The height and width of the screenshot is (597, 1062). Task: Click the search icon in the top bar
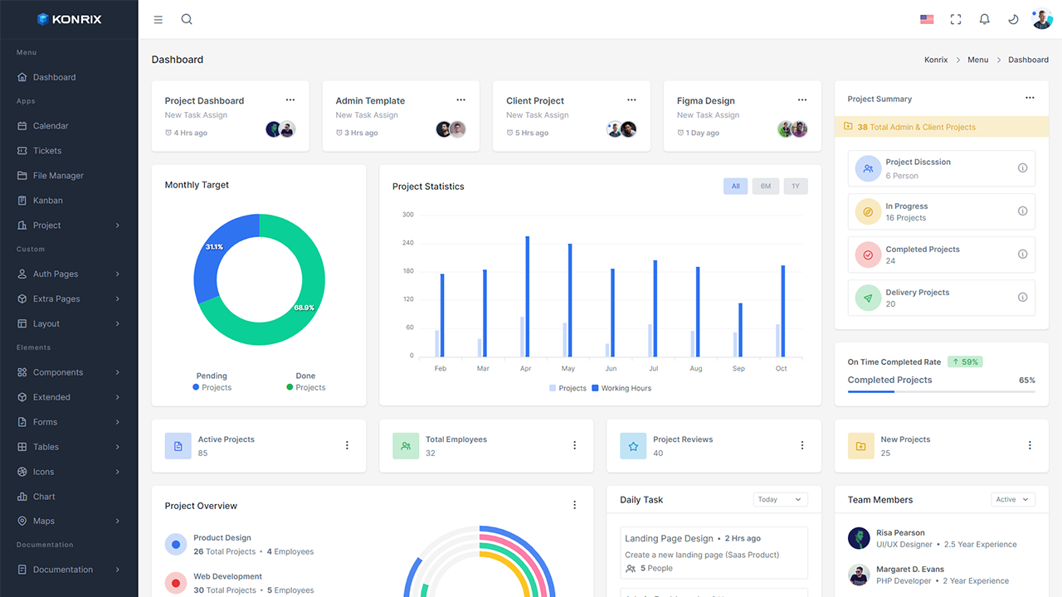pyautogui.click(x=186, y=18)
